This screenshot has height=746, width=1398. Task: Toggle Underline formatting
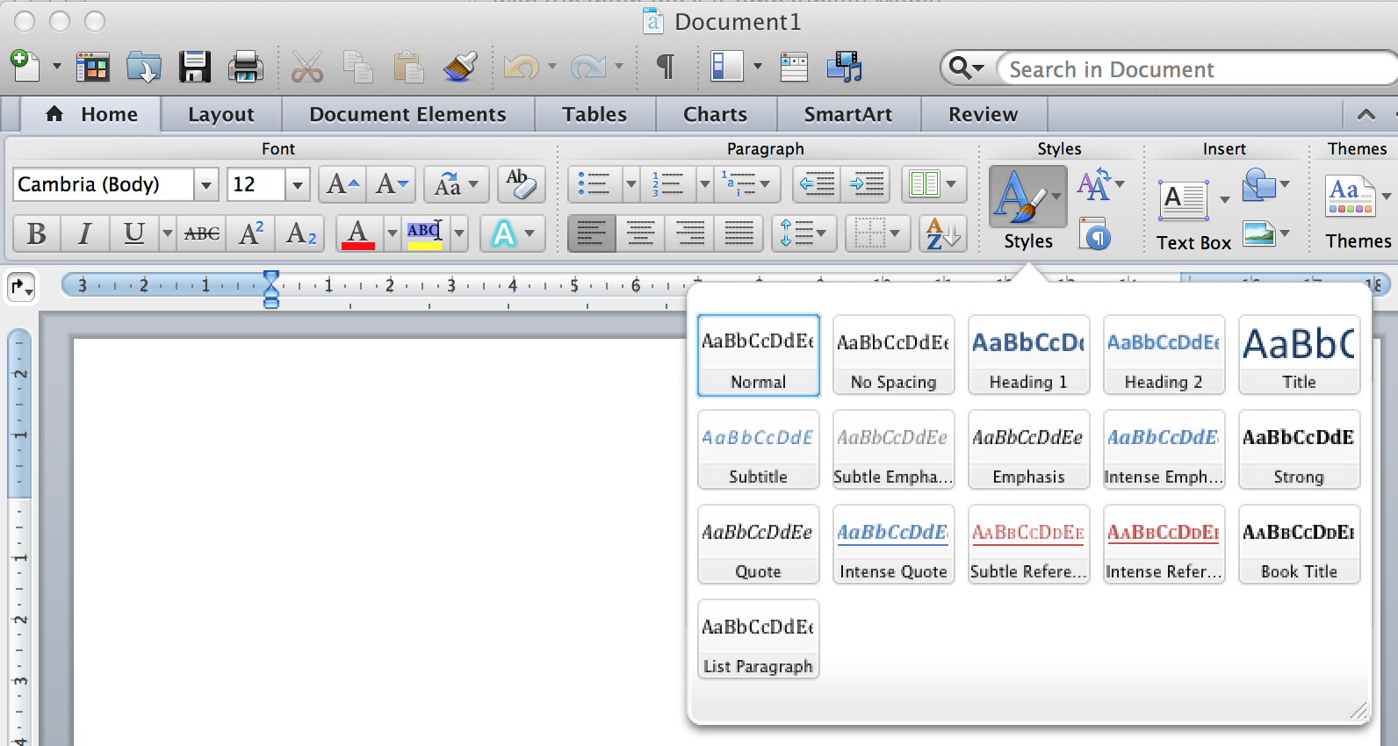[x=133, y=233]
